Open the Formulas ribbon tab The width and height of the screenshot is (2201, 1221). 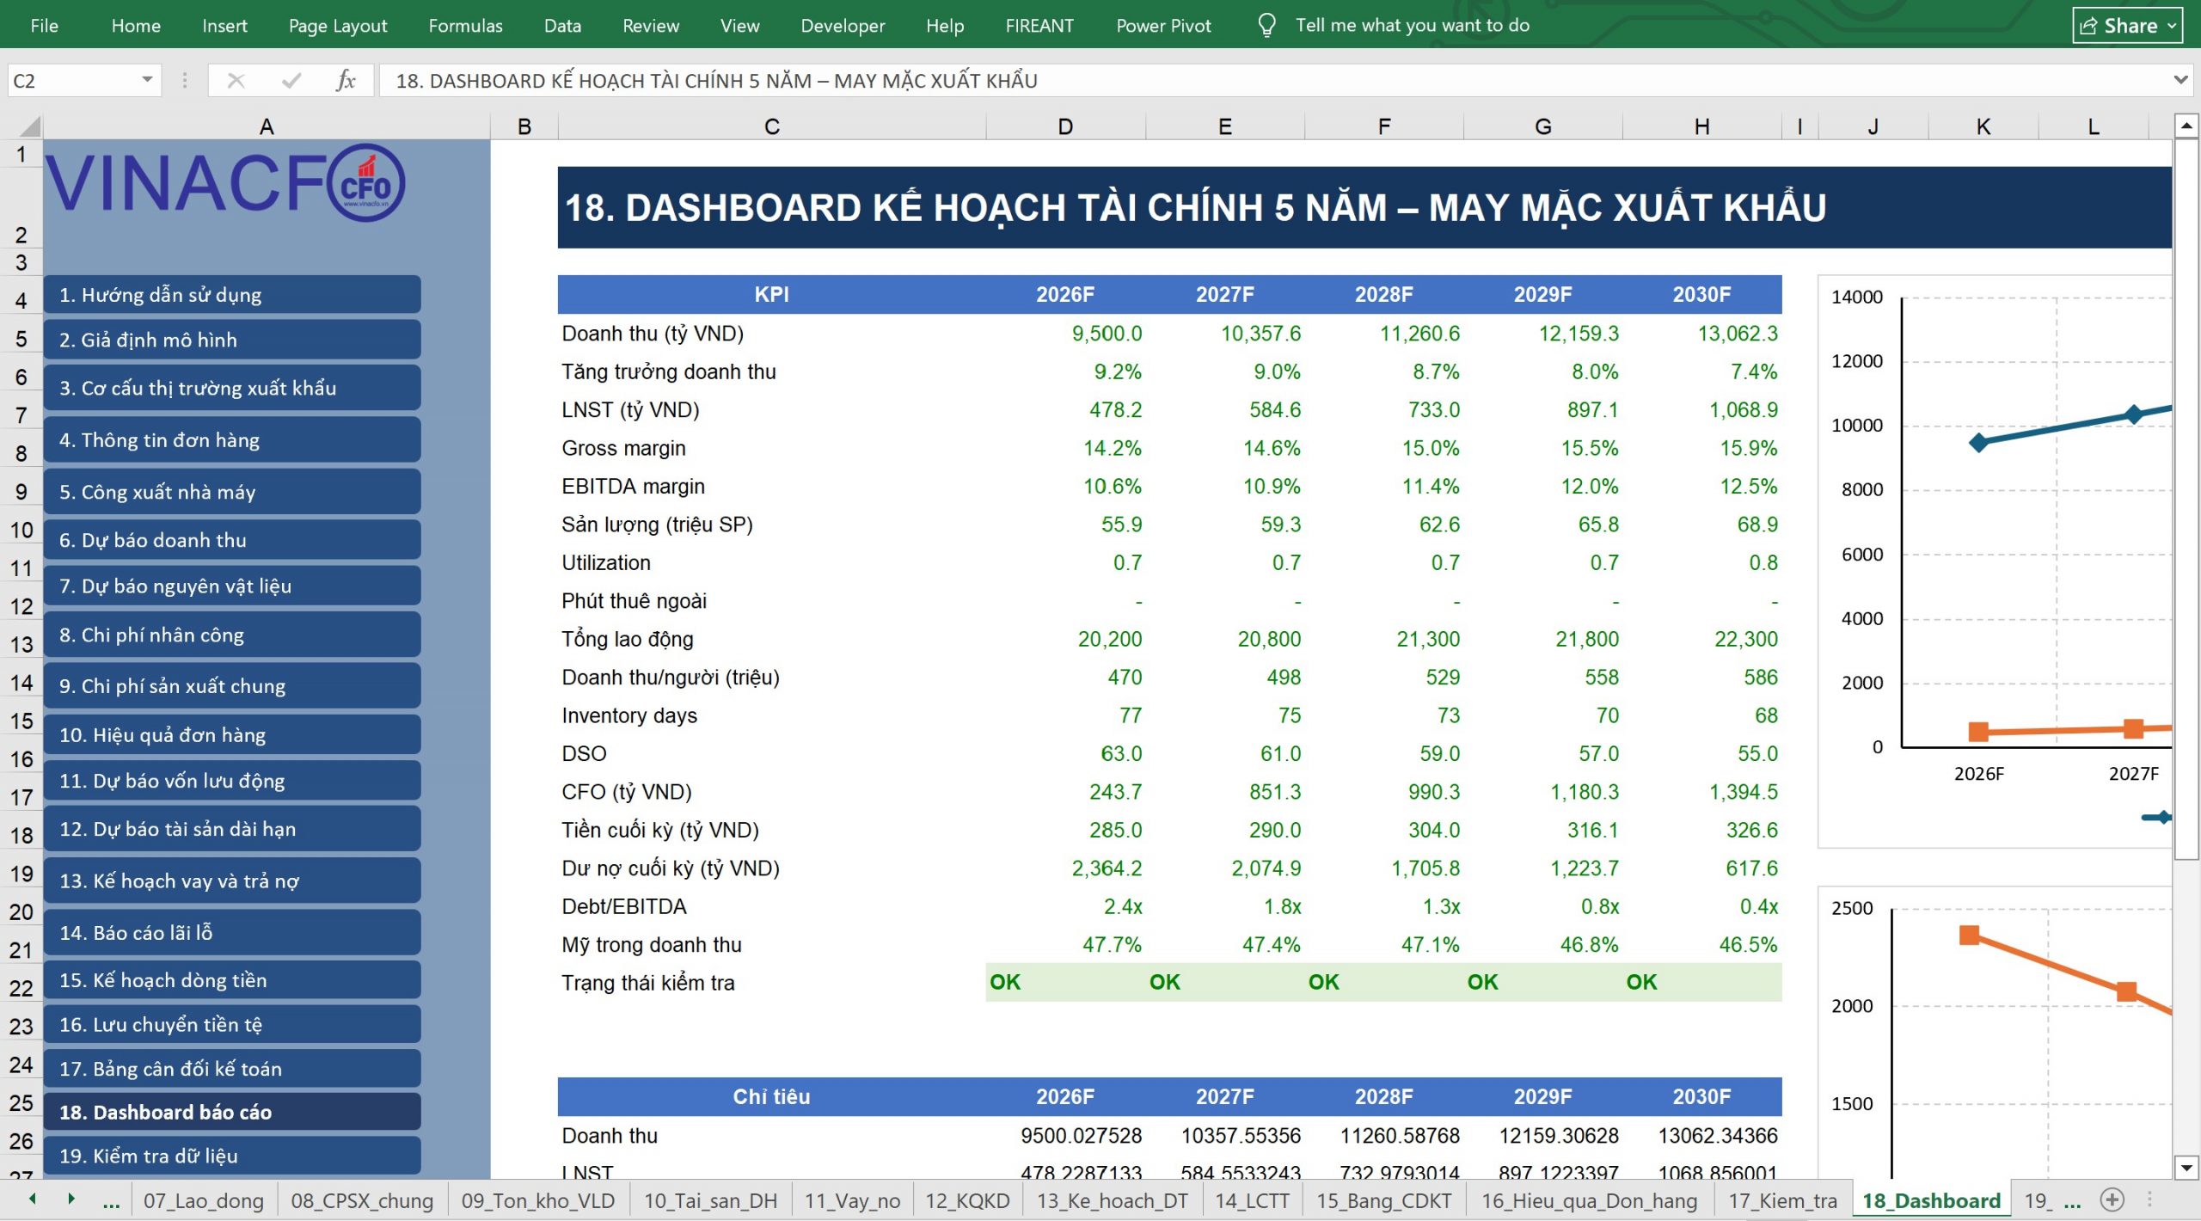point(465,25)
